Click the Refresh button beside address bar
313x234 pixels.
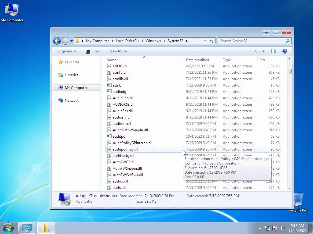[212, 41]
